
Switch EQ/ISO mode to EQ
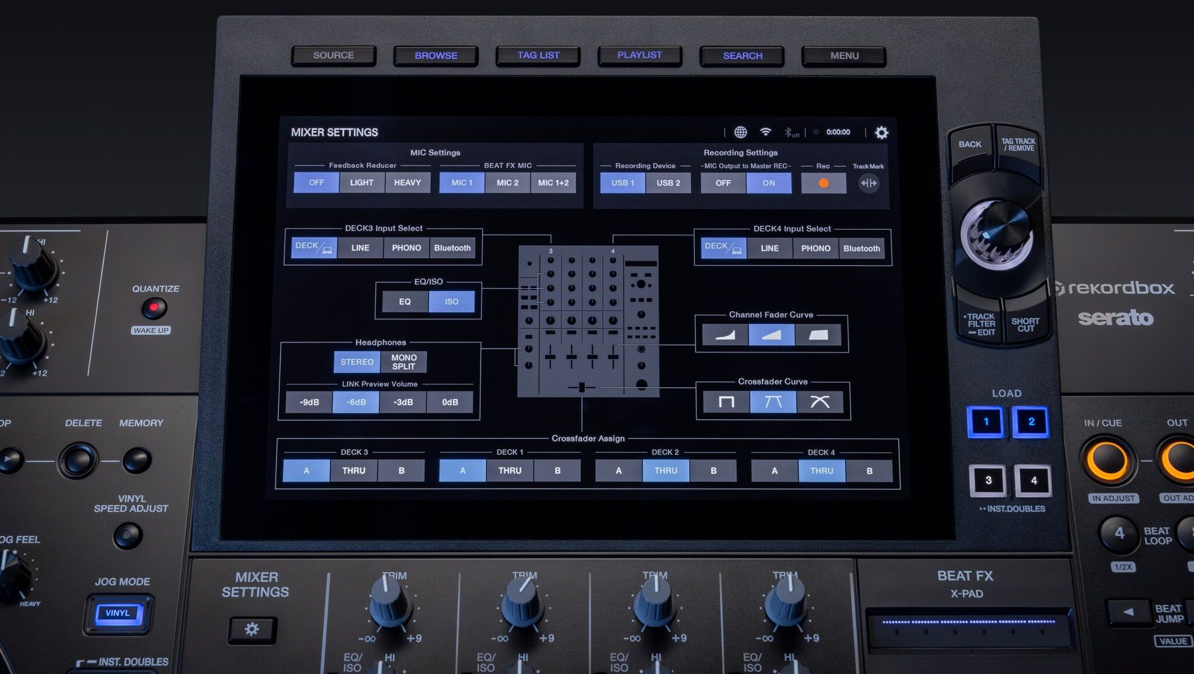click(405, 302)
